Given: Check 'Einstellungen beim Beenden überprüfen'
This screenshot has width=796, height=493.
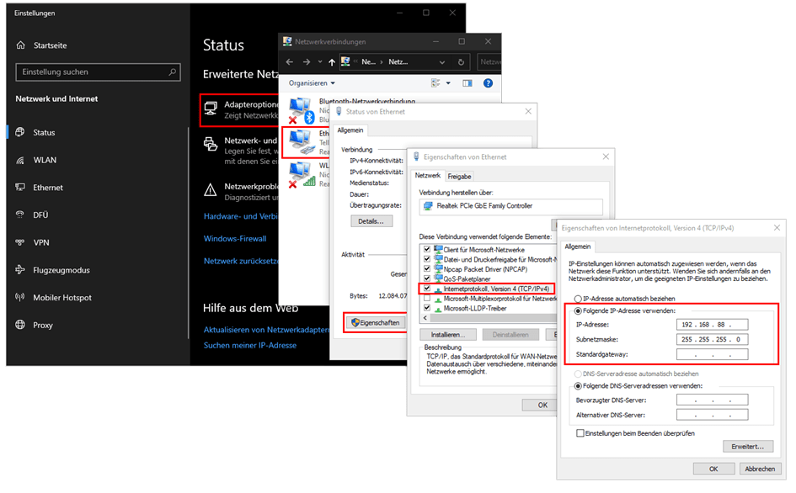Looking at the screenshot, I should click(x=580, y=433).
